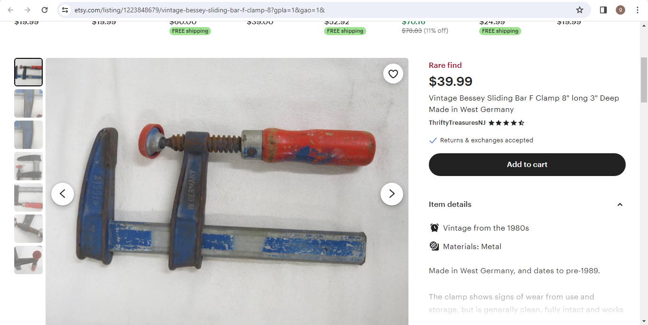648x325 pixels.
Task: Select the second thumbnail of clamp bar
Action: click(28, 103)
